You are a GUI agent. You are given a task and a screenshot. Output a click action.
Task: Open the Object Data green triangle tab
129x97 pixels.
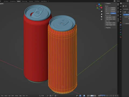pyautogui.click(x=121, y=34)
